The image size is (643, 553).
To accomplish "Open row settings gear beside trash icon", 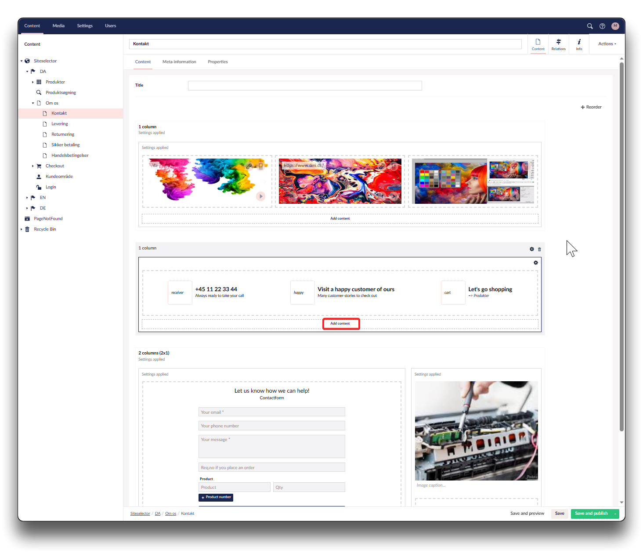I will pyautogui.click(x=532, y=249).
